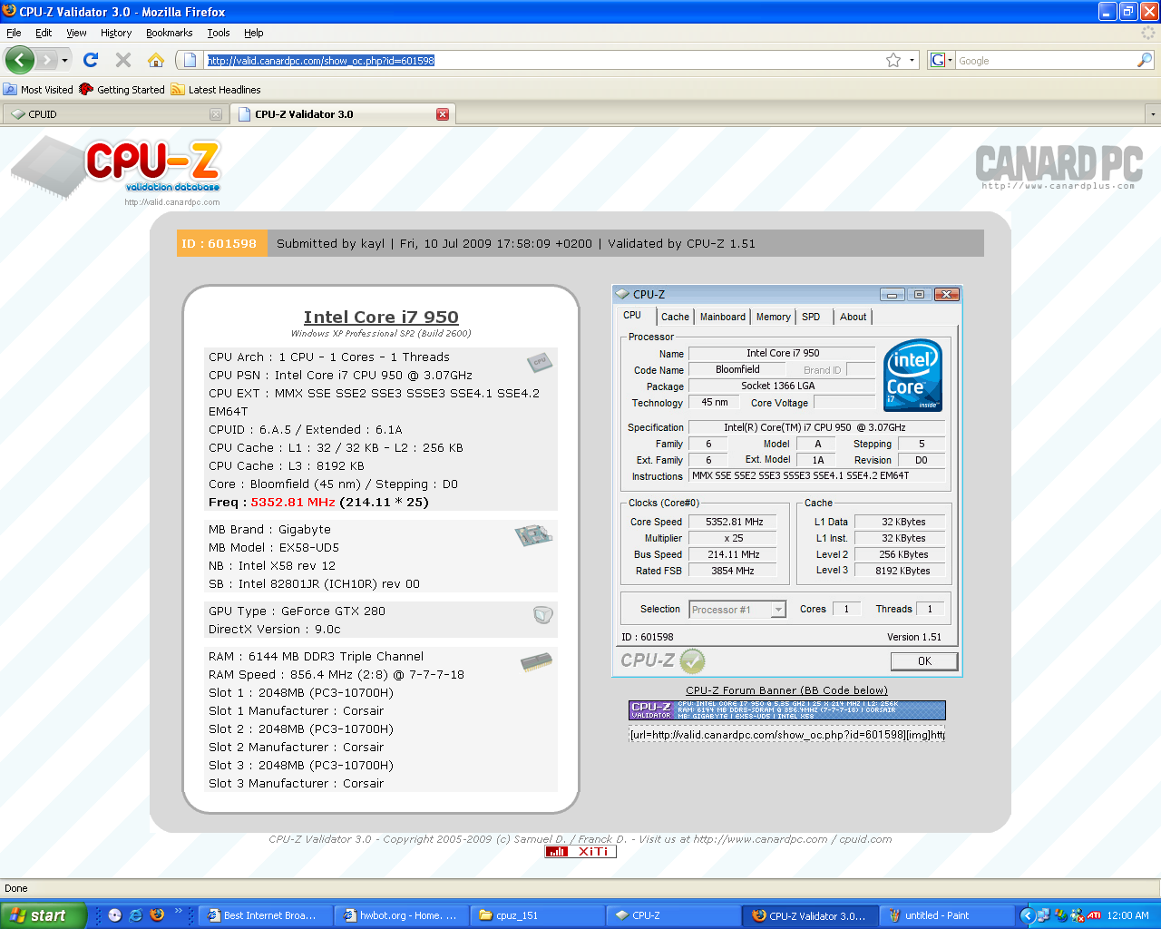Click the page identity icon in address bar
The height and width of the screenshot is (929, 1161).
point(190,60)
